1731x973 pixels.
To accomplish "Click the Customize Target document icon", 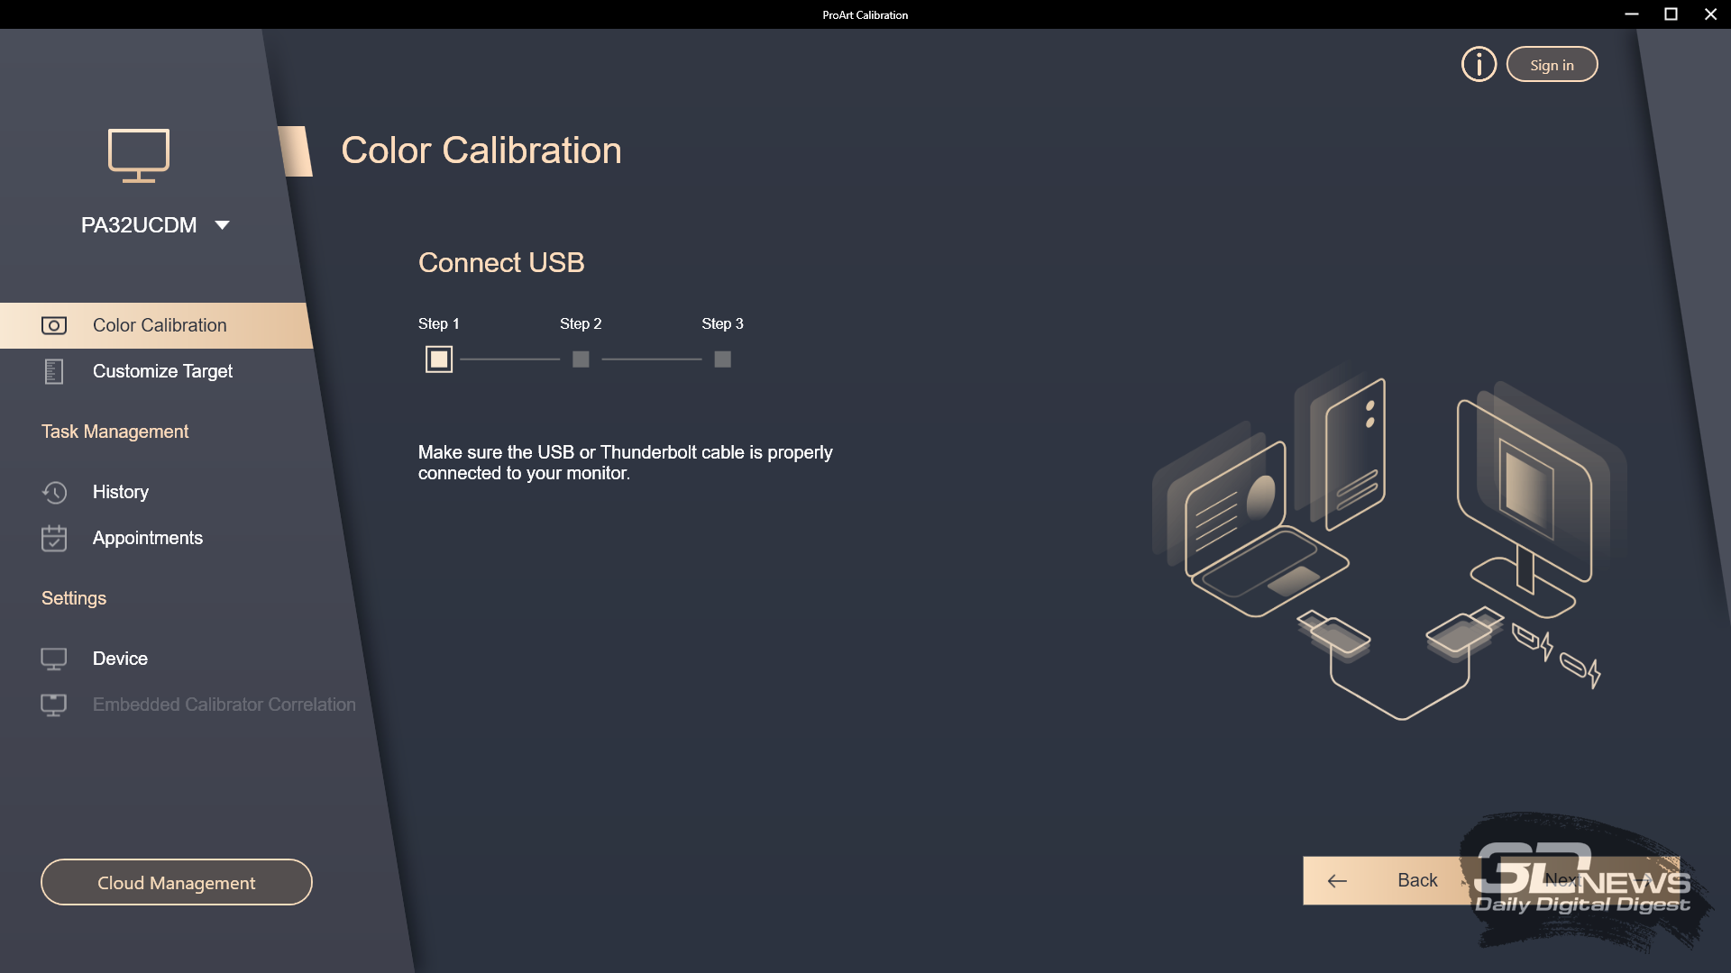I will tap(54, 371).
